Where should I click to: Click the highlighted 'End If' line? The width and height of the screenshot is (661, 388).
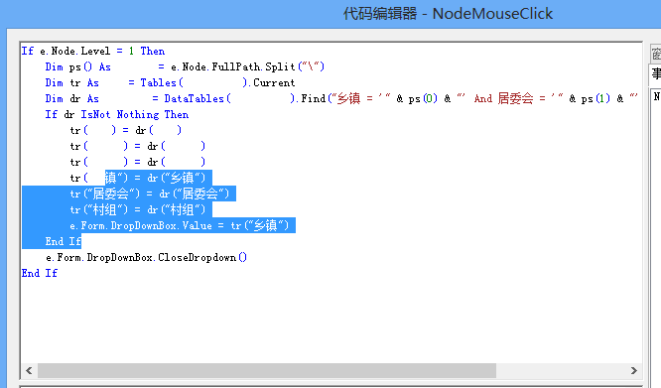click(x=64, y=241)
